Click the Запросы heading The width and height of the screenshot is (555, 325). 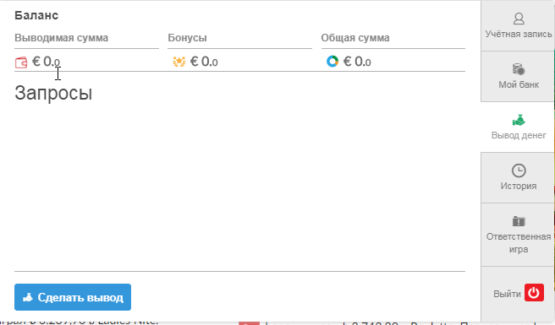53,93
